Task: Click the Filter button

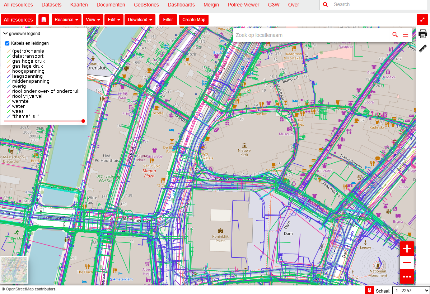Action: click(x=168, y=20)
